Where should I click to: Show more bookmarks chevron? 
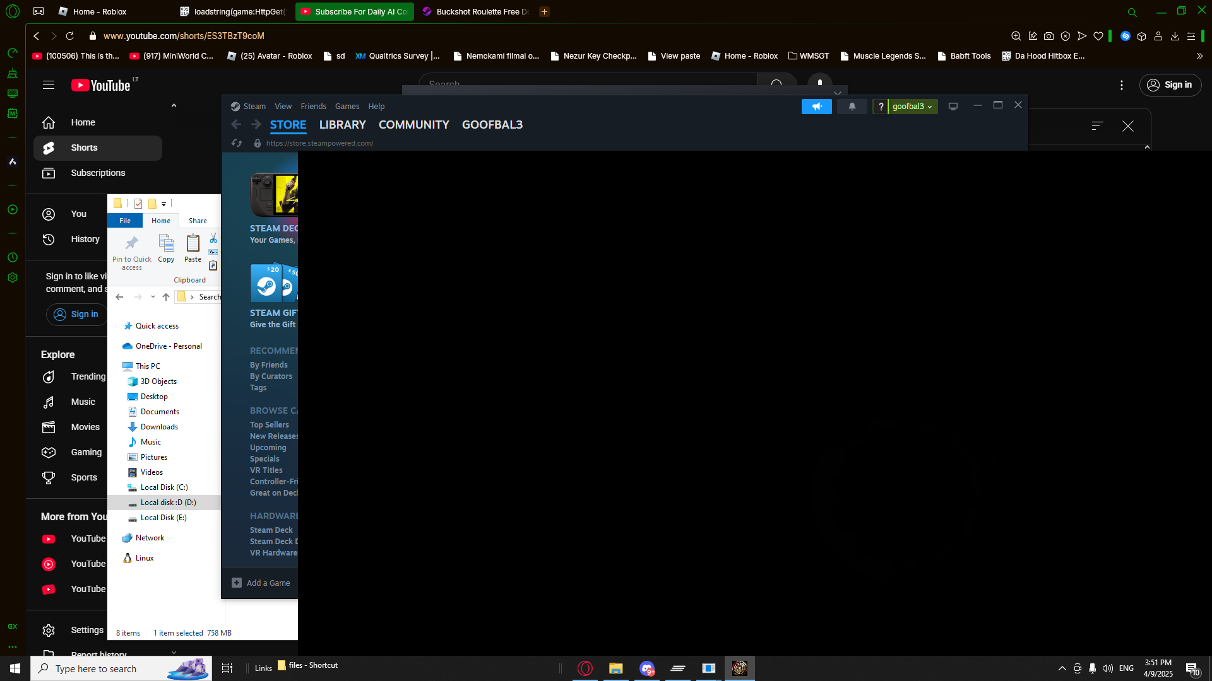point(1199,56)
